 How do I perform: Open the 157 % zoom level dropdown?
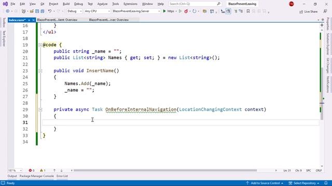15,171
